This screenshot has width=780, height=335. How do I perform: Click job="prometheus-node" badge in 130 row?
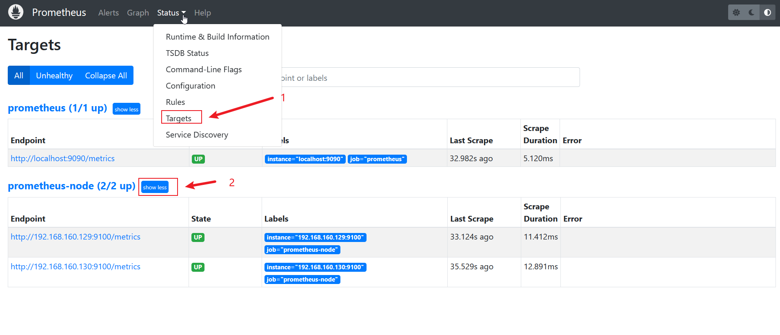click(302, 280)
